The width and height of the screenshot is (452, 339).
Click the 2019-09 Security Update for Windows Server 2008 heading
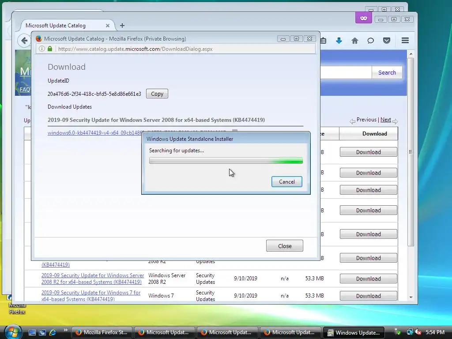[x=156, y=120]
